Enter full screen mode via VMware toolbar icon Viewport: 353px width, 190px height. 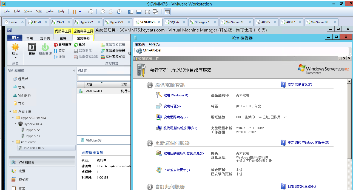pos(147,11)
